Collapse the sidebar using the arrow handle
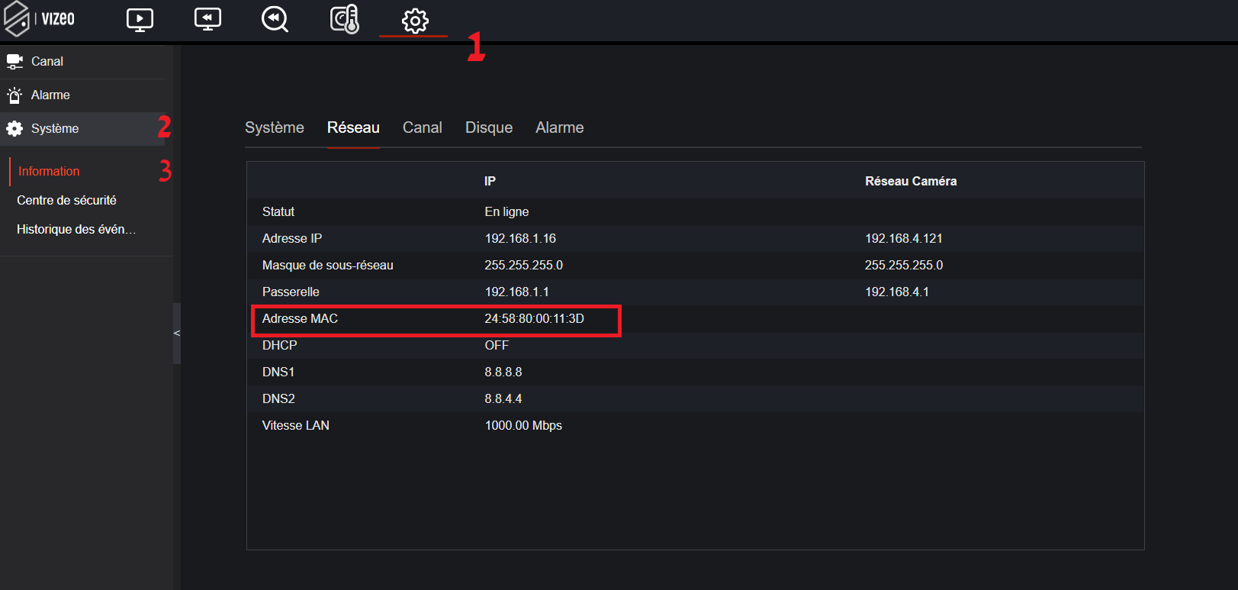This screenshot has width=1238, height=590. [x=177, y=334]
